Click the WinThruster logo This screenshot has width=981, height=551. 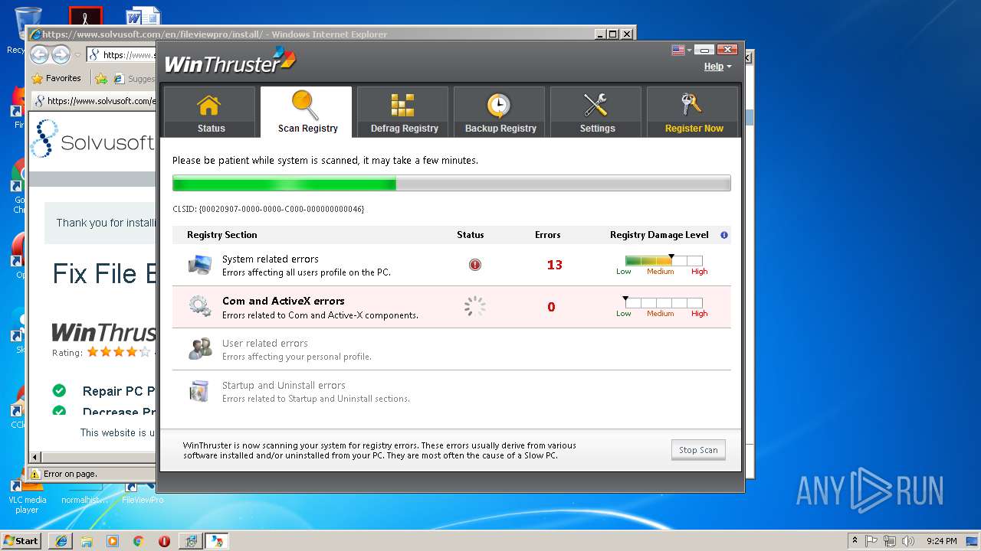230,61
